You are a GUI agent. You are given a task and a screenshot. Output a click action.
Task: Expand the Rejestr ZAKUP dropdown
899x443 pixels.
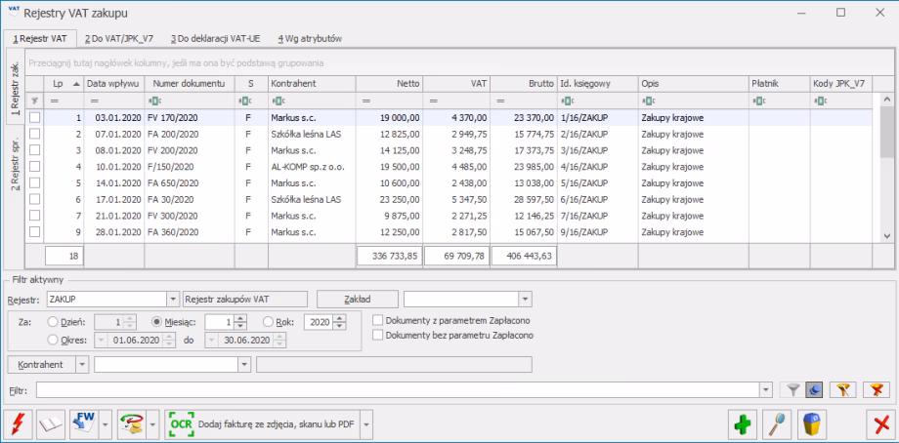(173, 299)
